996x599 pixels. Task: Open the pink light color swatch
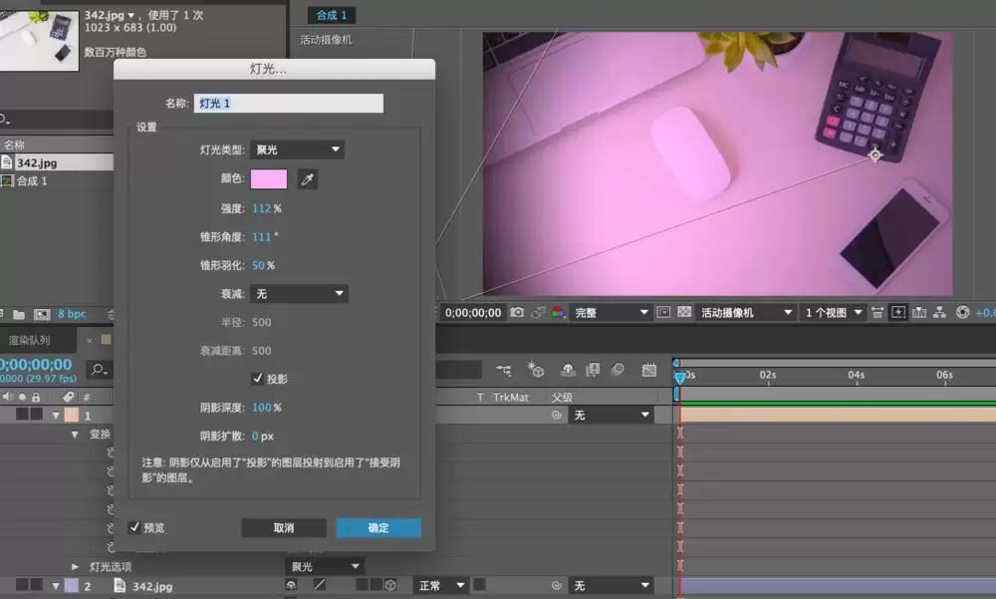click(269, 179)
